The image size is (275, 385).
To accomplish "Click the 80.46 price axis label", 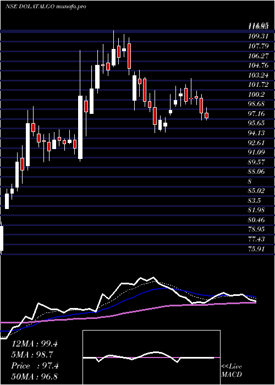I will [x=256, y=220].
